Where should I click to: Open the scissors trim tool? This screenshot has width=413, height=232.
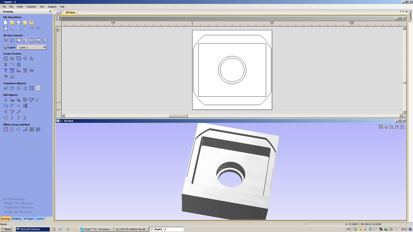(x=25, y=106)
